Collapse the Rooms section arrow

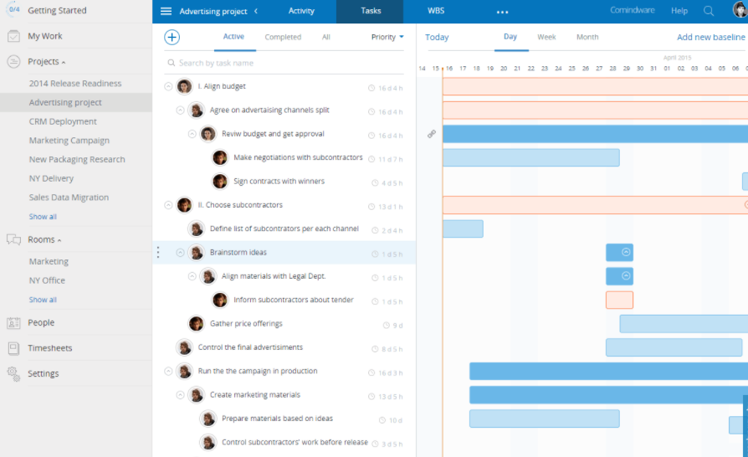point(59,240)
